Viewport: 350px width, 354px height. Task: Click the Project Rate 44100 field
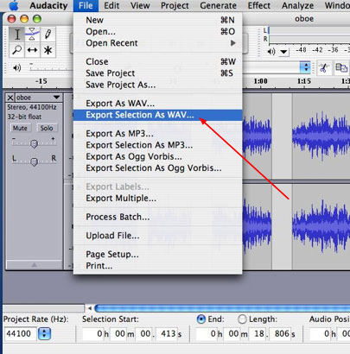pos(20,334)
